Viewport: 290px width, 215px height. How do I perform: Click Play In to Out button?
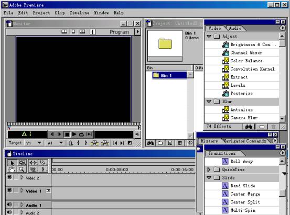tap(89, 134)
